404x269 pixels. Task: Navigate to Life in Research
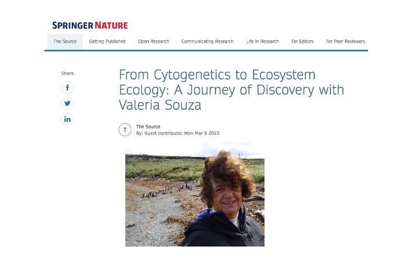[x=262, y=41]
